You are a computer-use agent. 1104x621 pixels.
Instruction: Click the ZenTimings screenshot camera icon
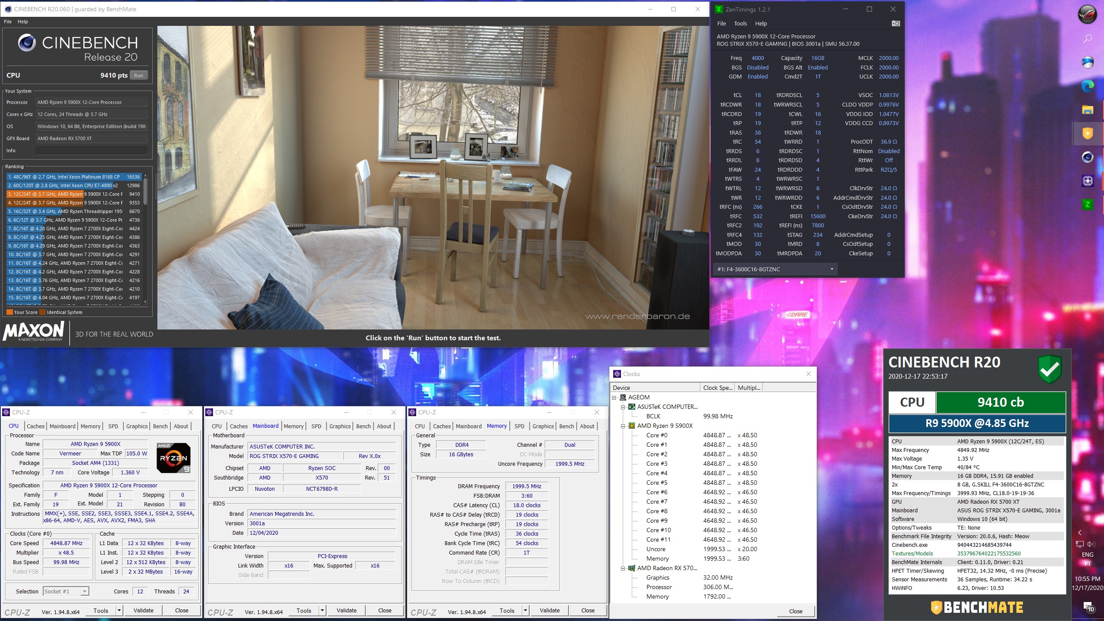(x=896, y=23)
